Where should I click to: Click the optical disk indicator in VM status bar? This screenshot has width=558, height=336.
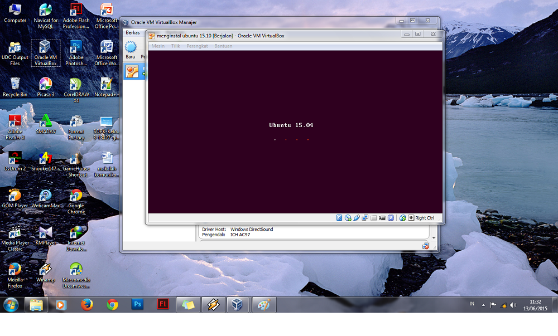pos(348,218)
